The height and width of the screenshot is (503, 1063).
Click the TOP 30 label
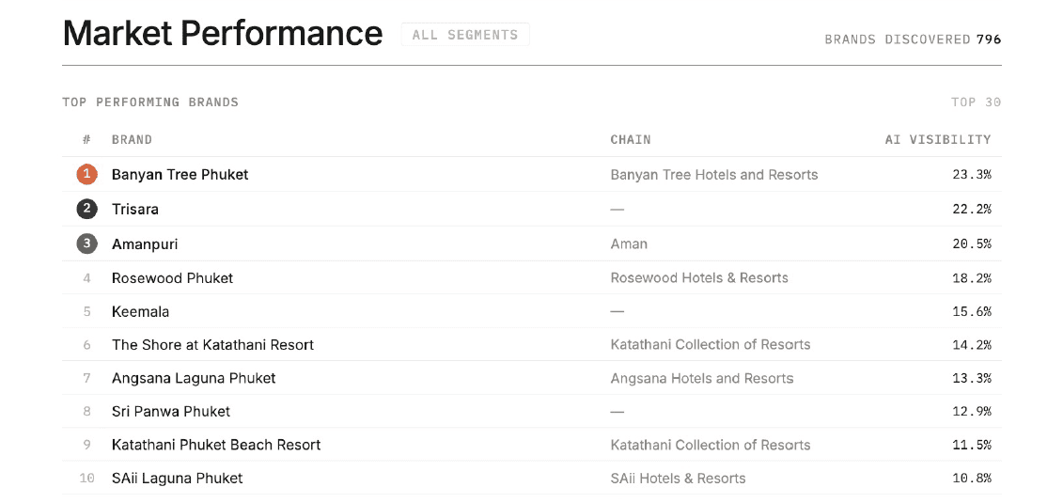coord(977,102)
